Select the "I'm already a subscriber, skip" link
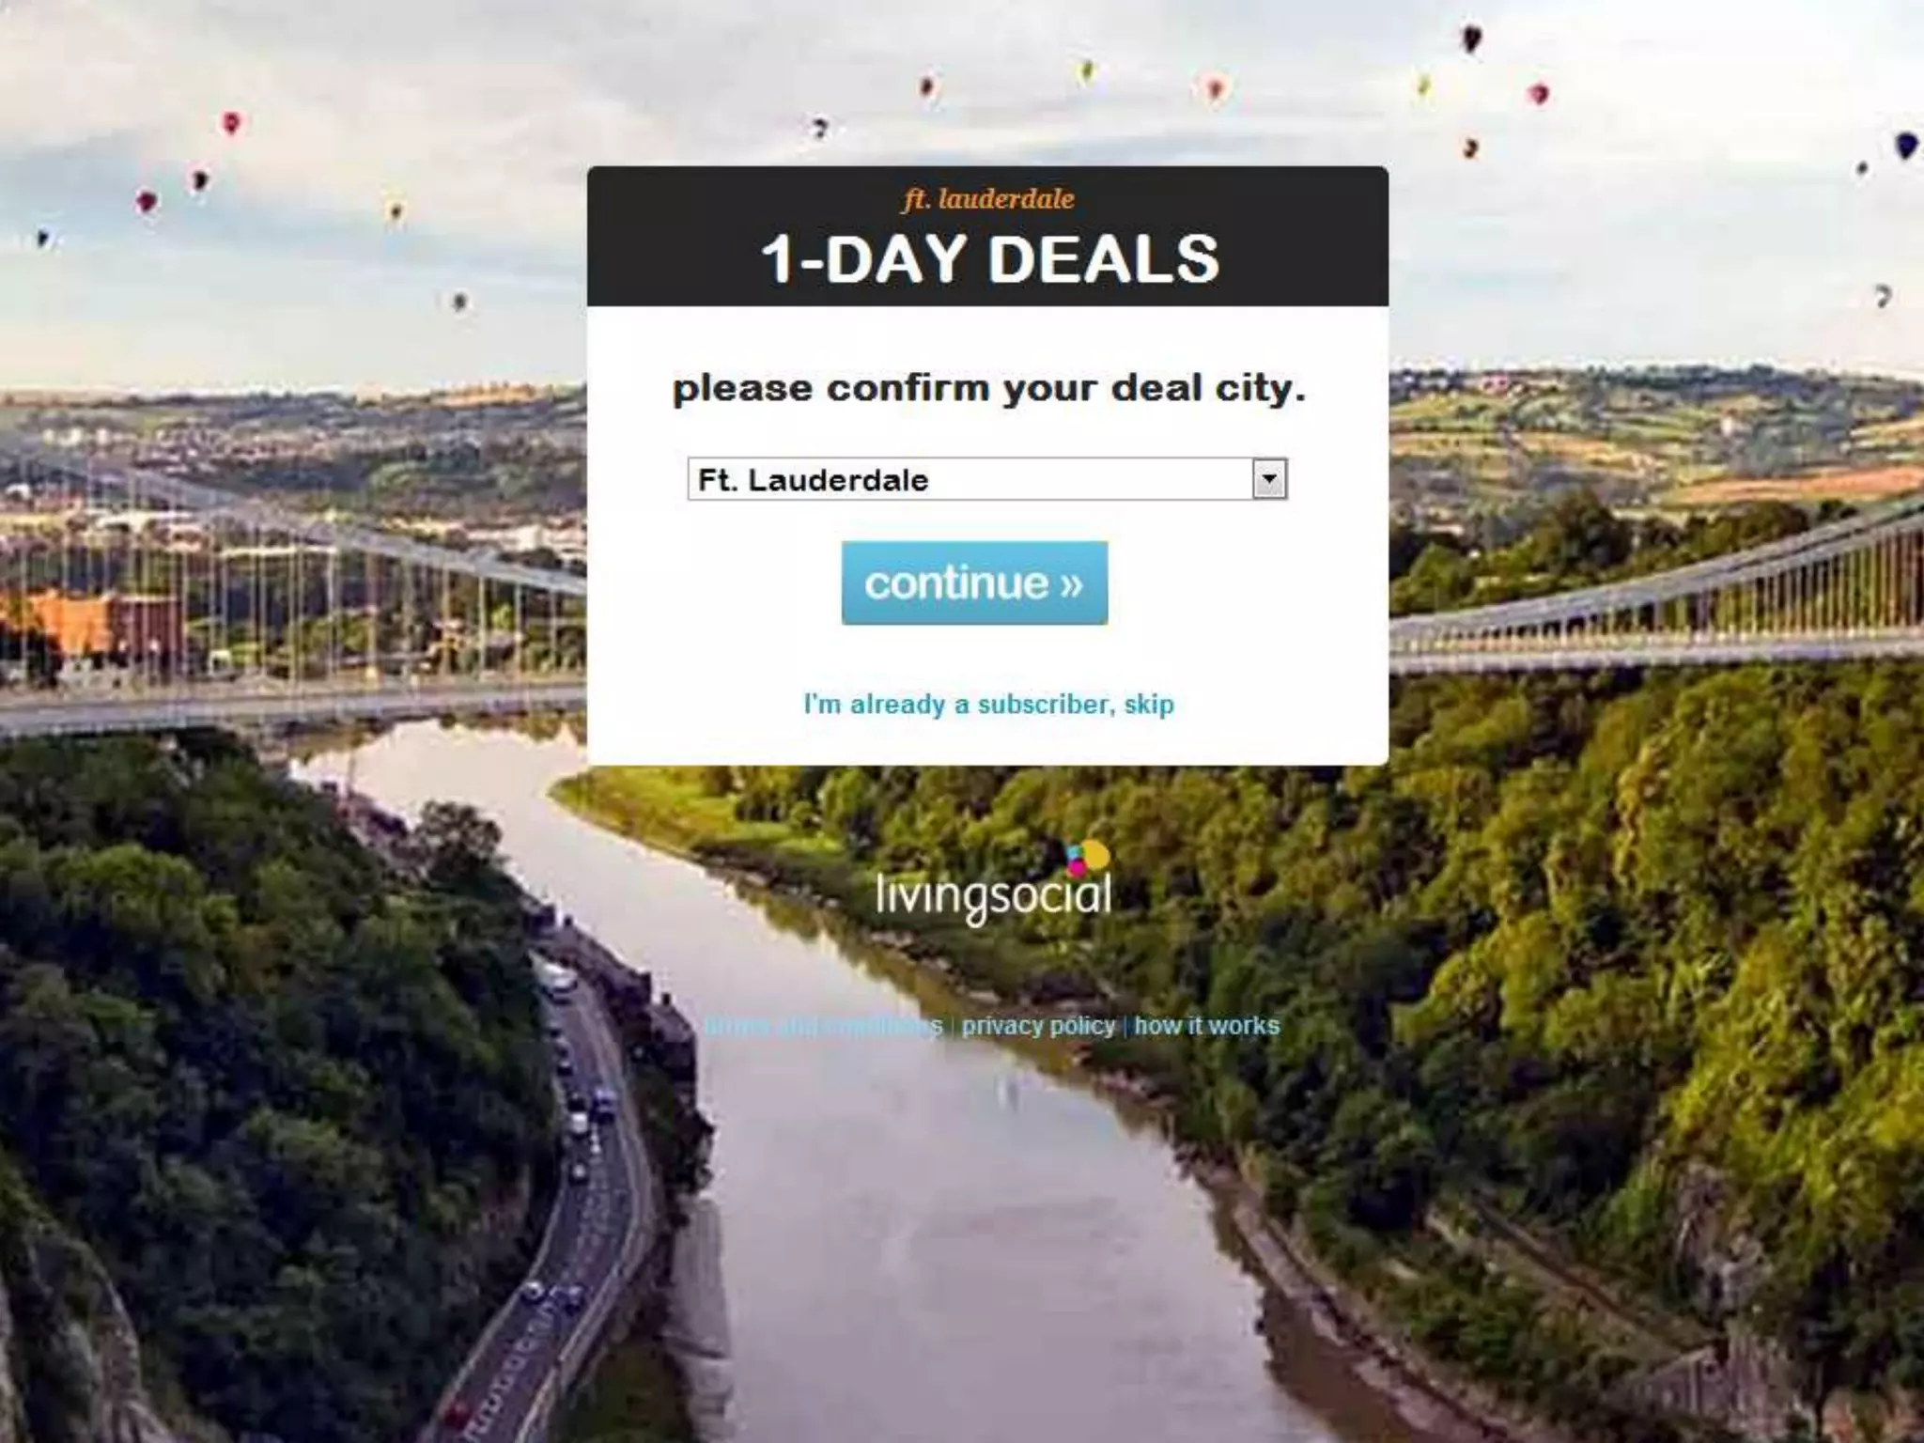Screen dimensions: 1924x1443 point(988,704)
